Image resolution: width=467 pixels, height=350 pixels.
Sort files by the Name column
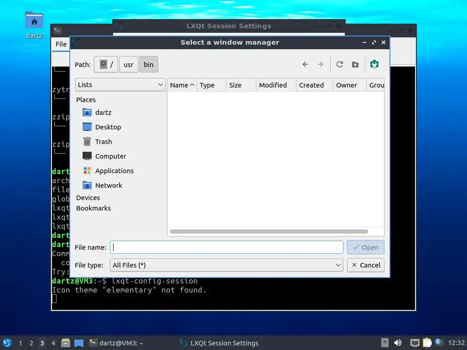(x=182, y=85)
